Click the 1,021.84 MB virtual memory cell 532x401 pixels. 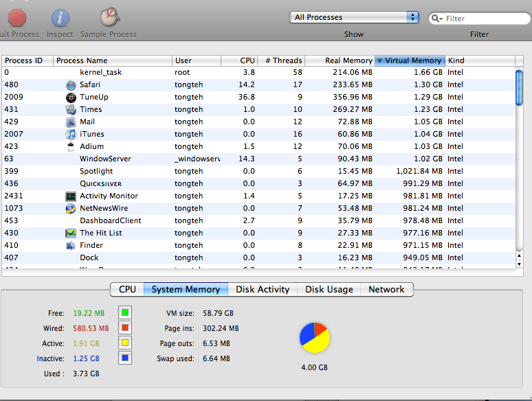(x=419, y=172)
